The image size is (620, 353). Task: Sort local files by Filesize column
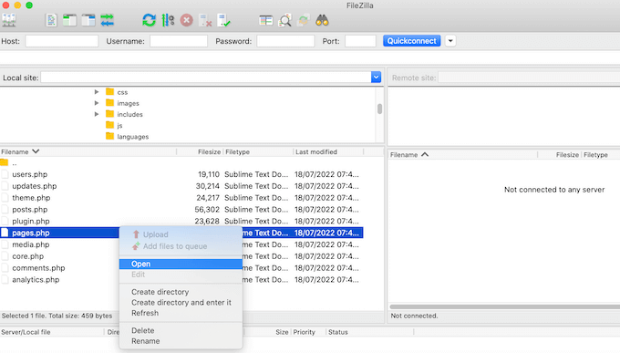(x=200, y=152)
